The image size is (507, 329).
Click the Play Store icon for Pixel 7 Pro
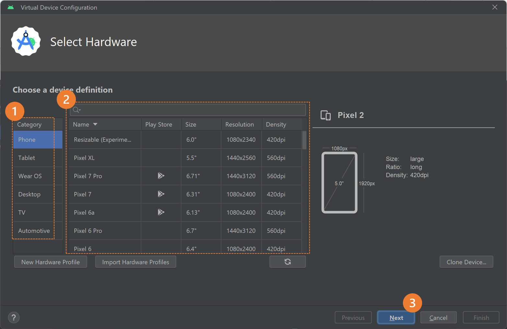161,176
